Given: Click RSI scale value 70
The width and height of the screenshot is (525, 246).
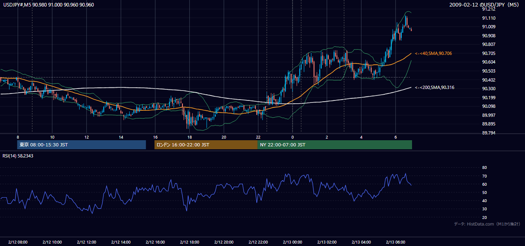Looking at the screenshot, I should click(484, 176).
